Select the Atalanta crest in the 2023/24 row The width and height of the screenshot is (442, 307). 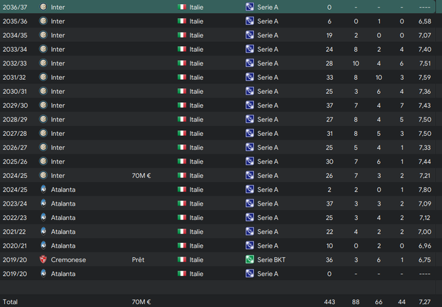(x=43, y=204)
